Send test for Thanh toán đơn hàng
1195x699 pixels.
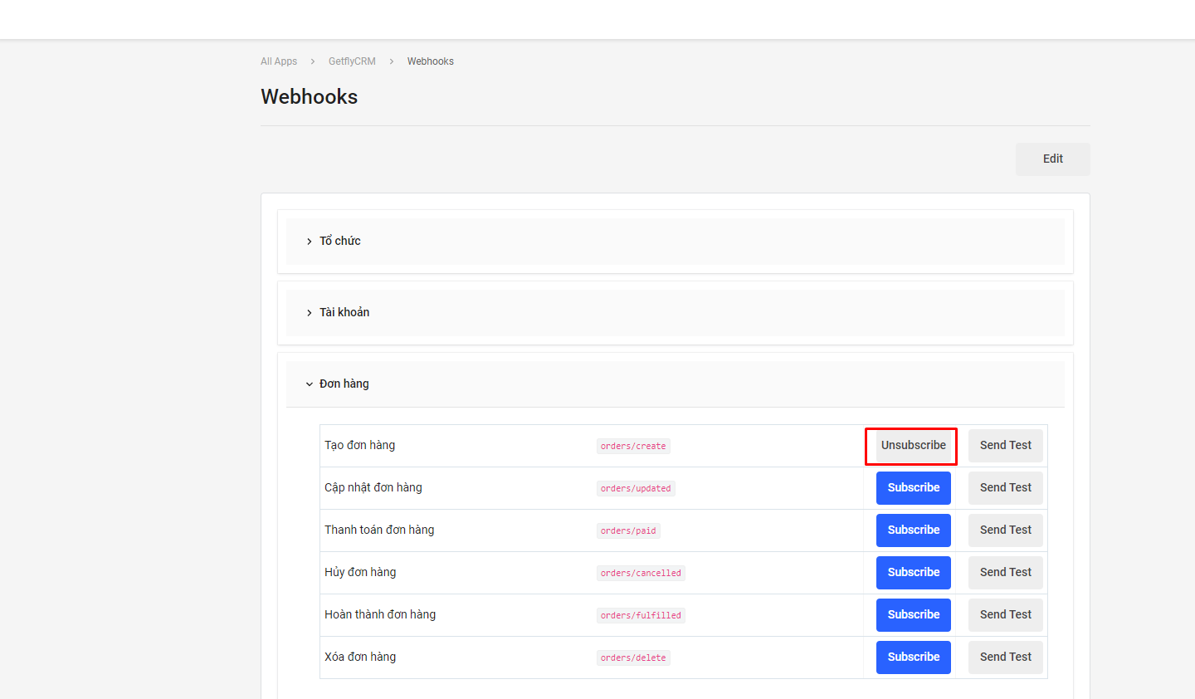click(1005, 530)
